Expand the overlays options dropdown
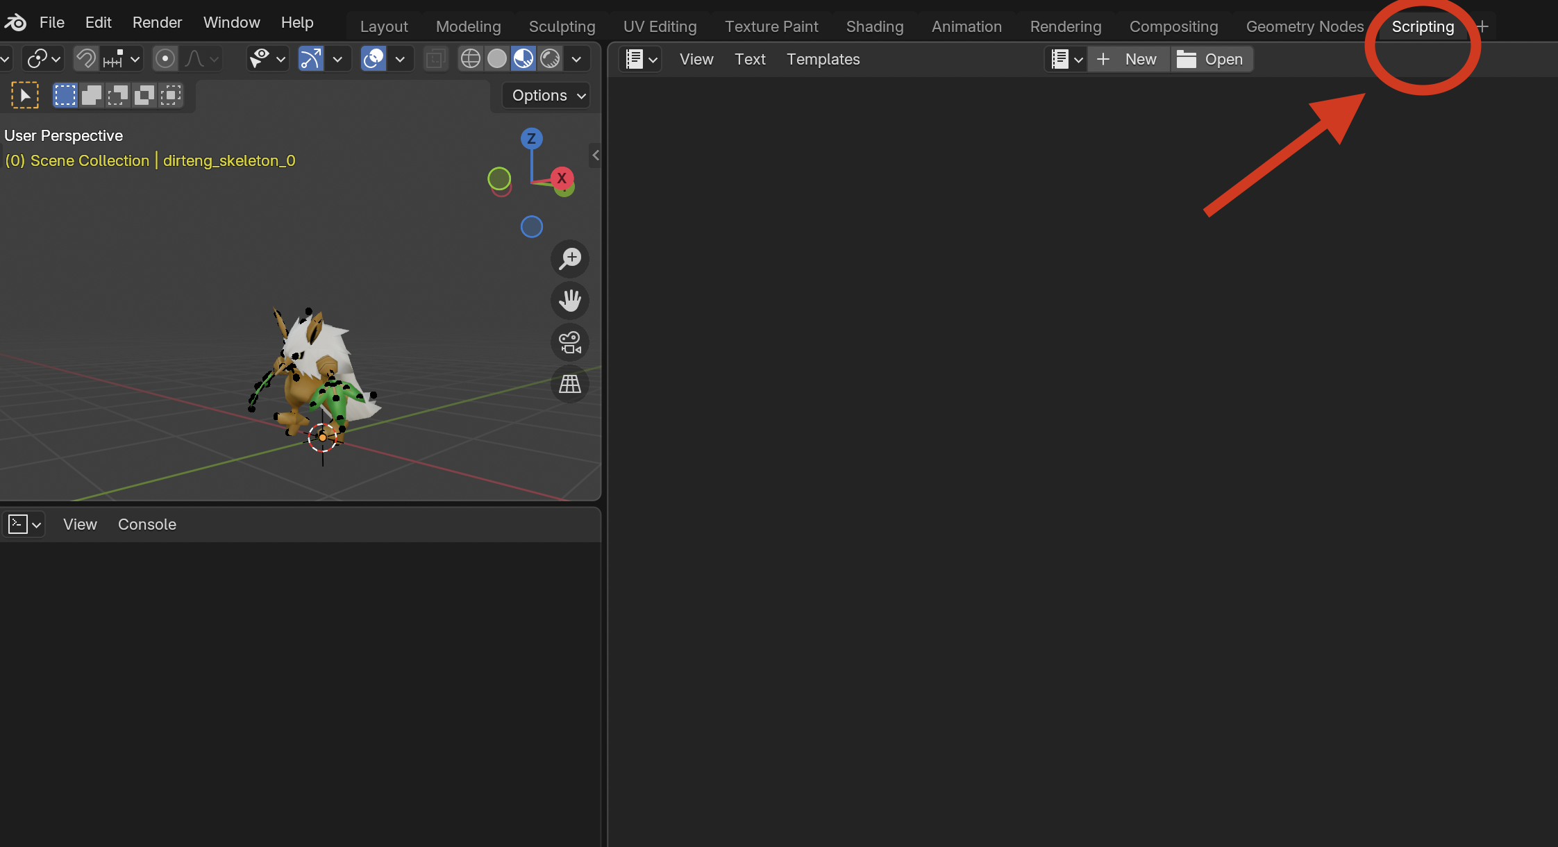 pos(400,59)
